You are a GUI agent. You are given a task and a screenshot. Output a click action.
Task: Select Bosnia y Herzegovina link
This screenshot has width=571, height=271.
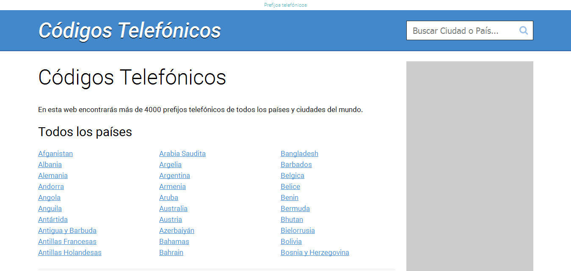point(314,252)
